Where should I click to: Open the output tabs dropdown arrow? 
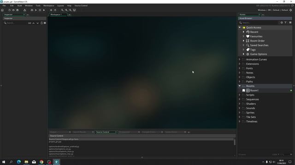[189, 132]
